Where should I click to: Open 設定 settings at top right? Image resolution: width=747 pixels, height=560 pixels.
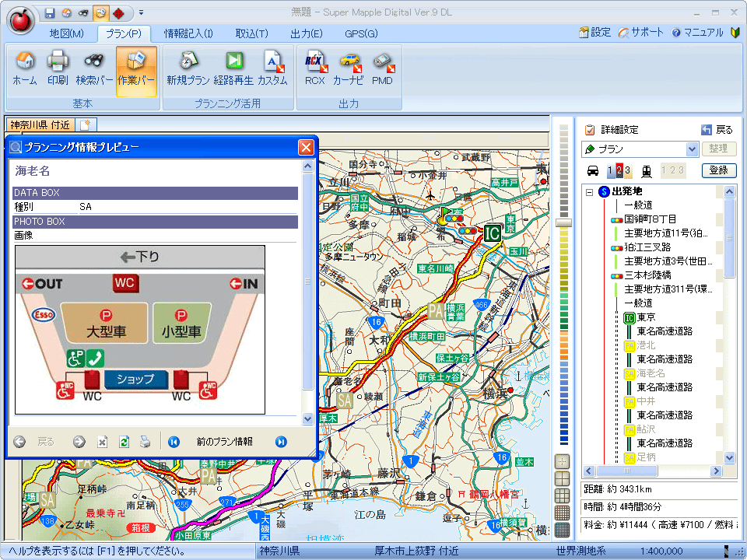coord(594,33)
